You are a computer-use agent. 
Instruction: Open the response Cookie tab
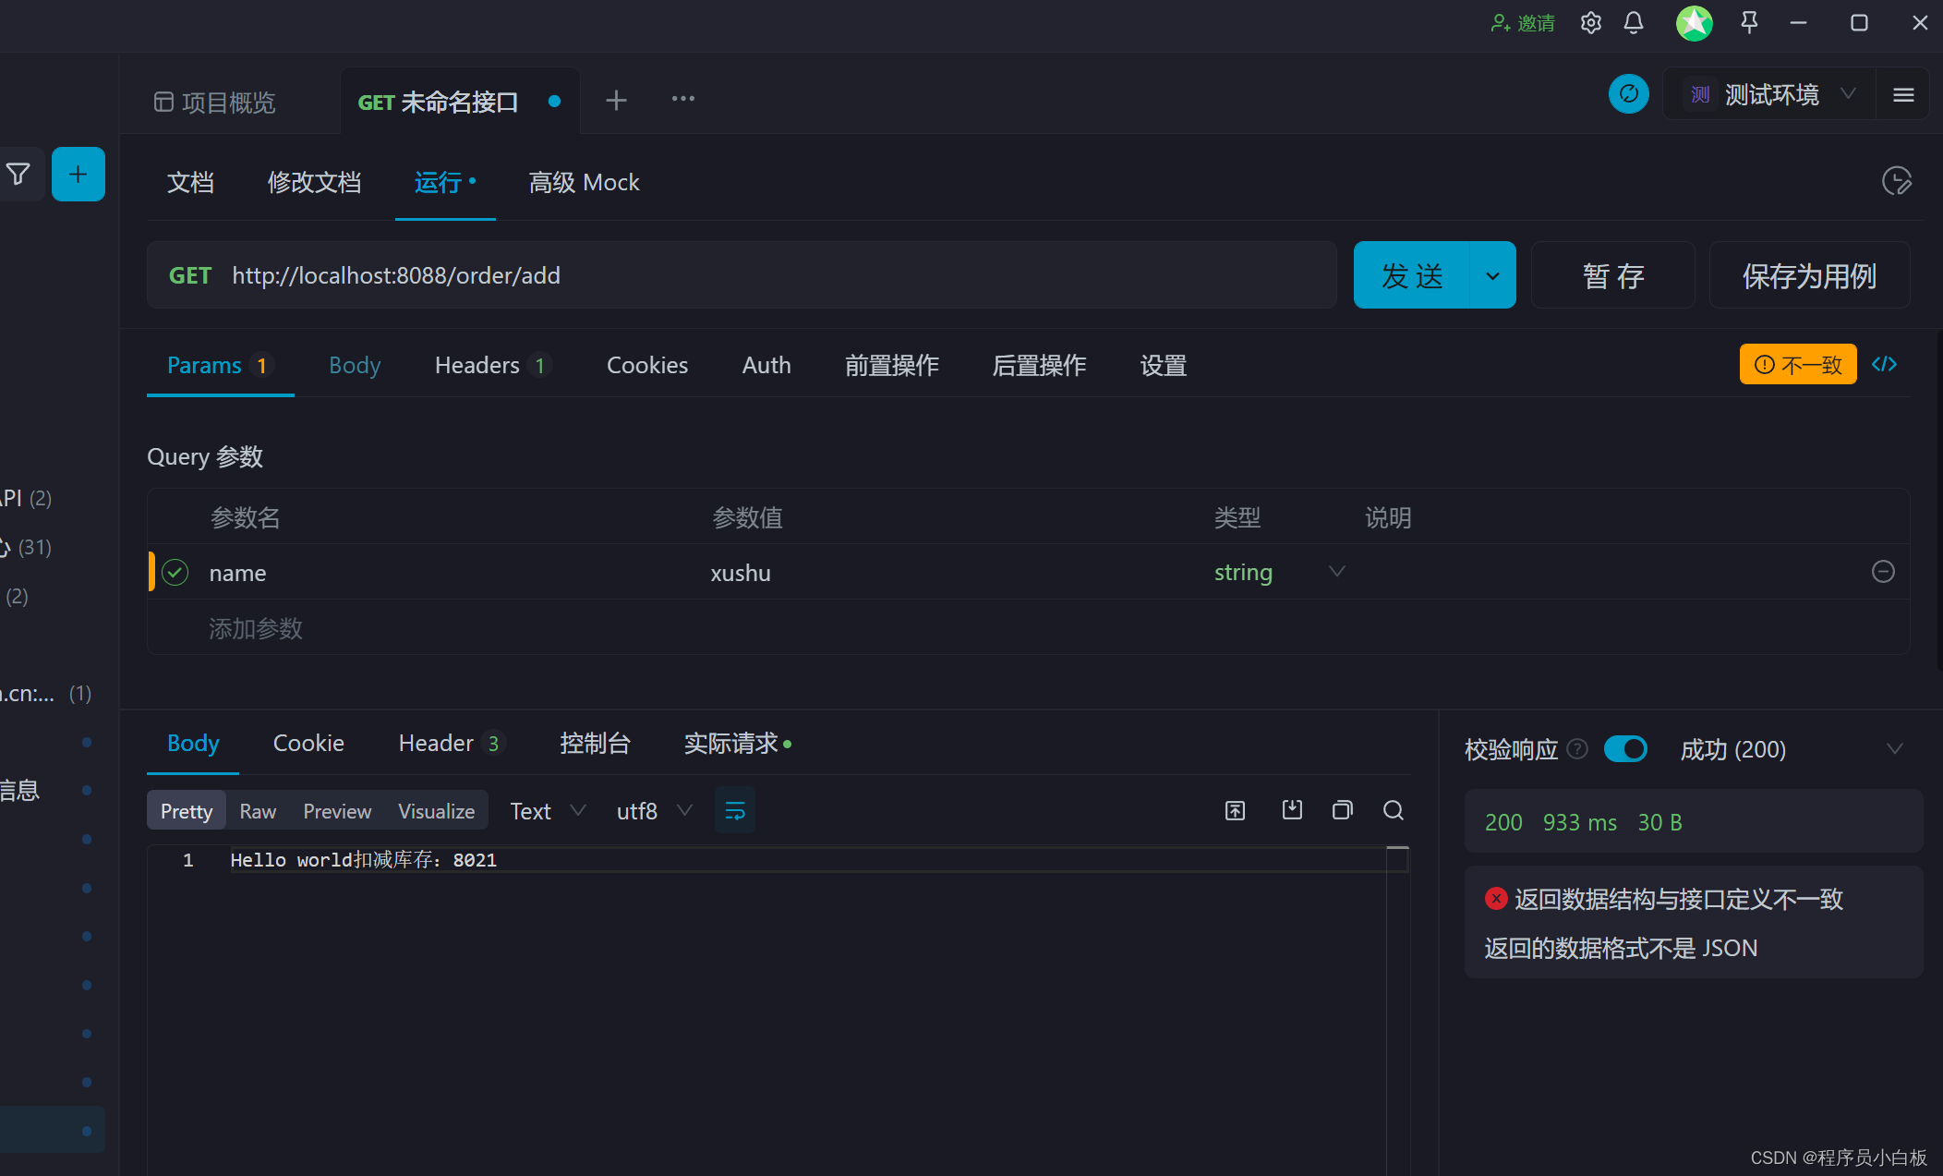tap(308, 744)
